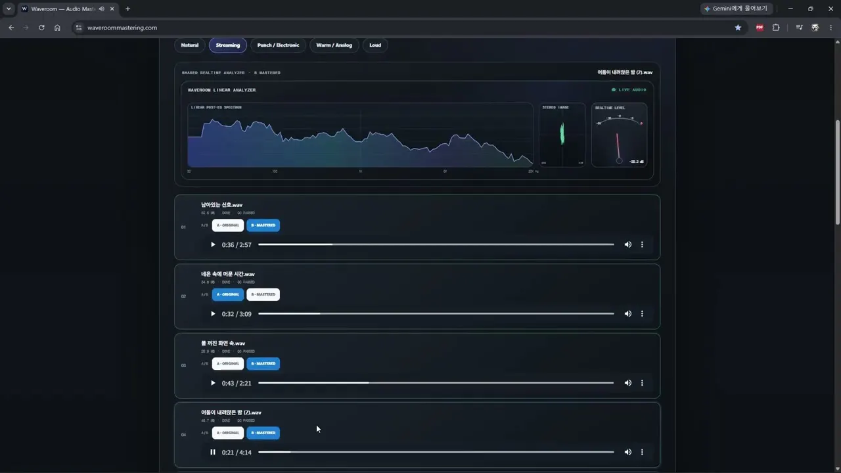Open the PDF extension icon
This screenshot has height=473, width=841.
pos(760,28)
